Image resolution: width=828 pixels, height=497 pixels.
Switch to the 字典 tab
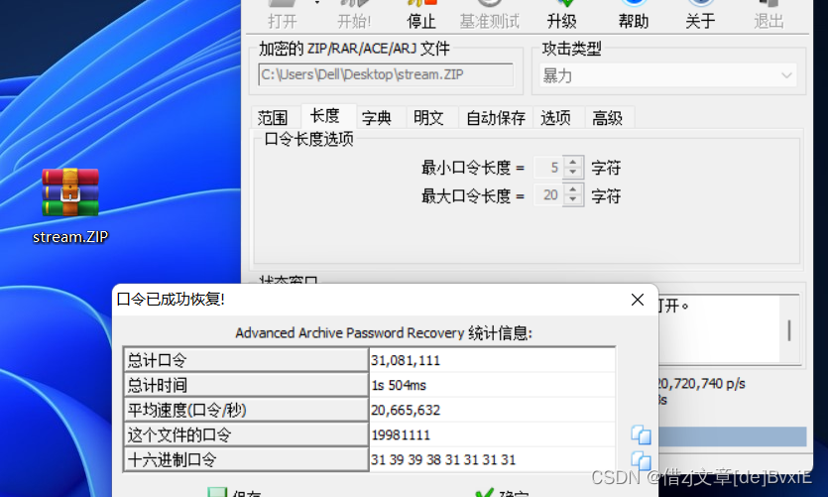(377, 117)
